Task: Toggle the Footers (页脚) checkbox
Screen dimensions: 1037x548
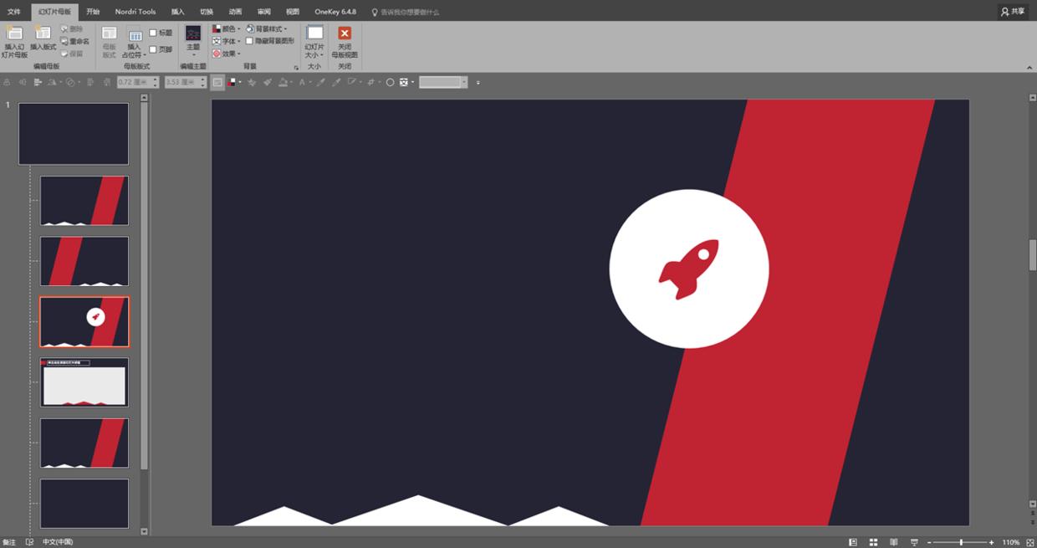Action: 153,49
